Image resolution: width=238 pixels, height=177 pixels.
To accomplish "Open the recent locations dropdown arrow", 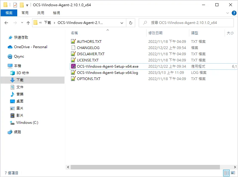I will coord(22,23).
